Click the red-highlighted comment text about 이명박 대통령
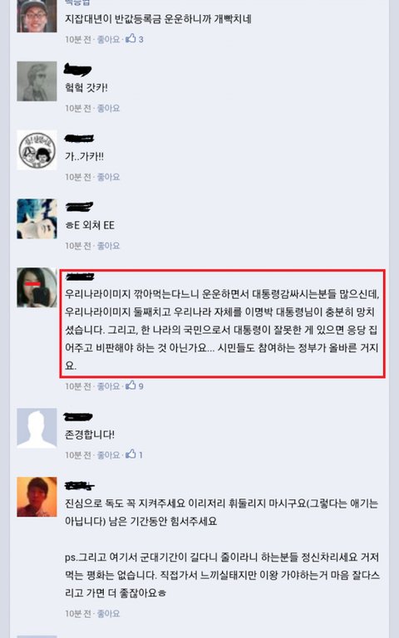 [222, 330]
